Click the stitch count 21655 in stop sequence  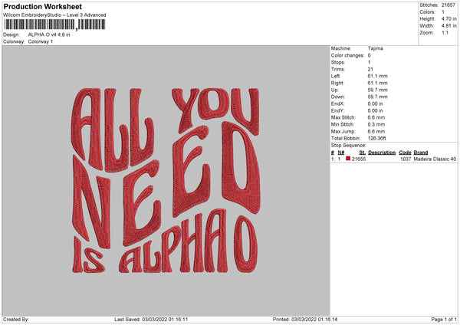pos(359,159)
